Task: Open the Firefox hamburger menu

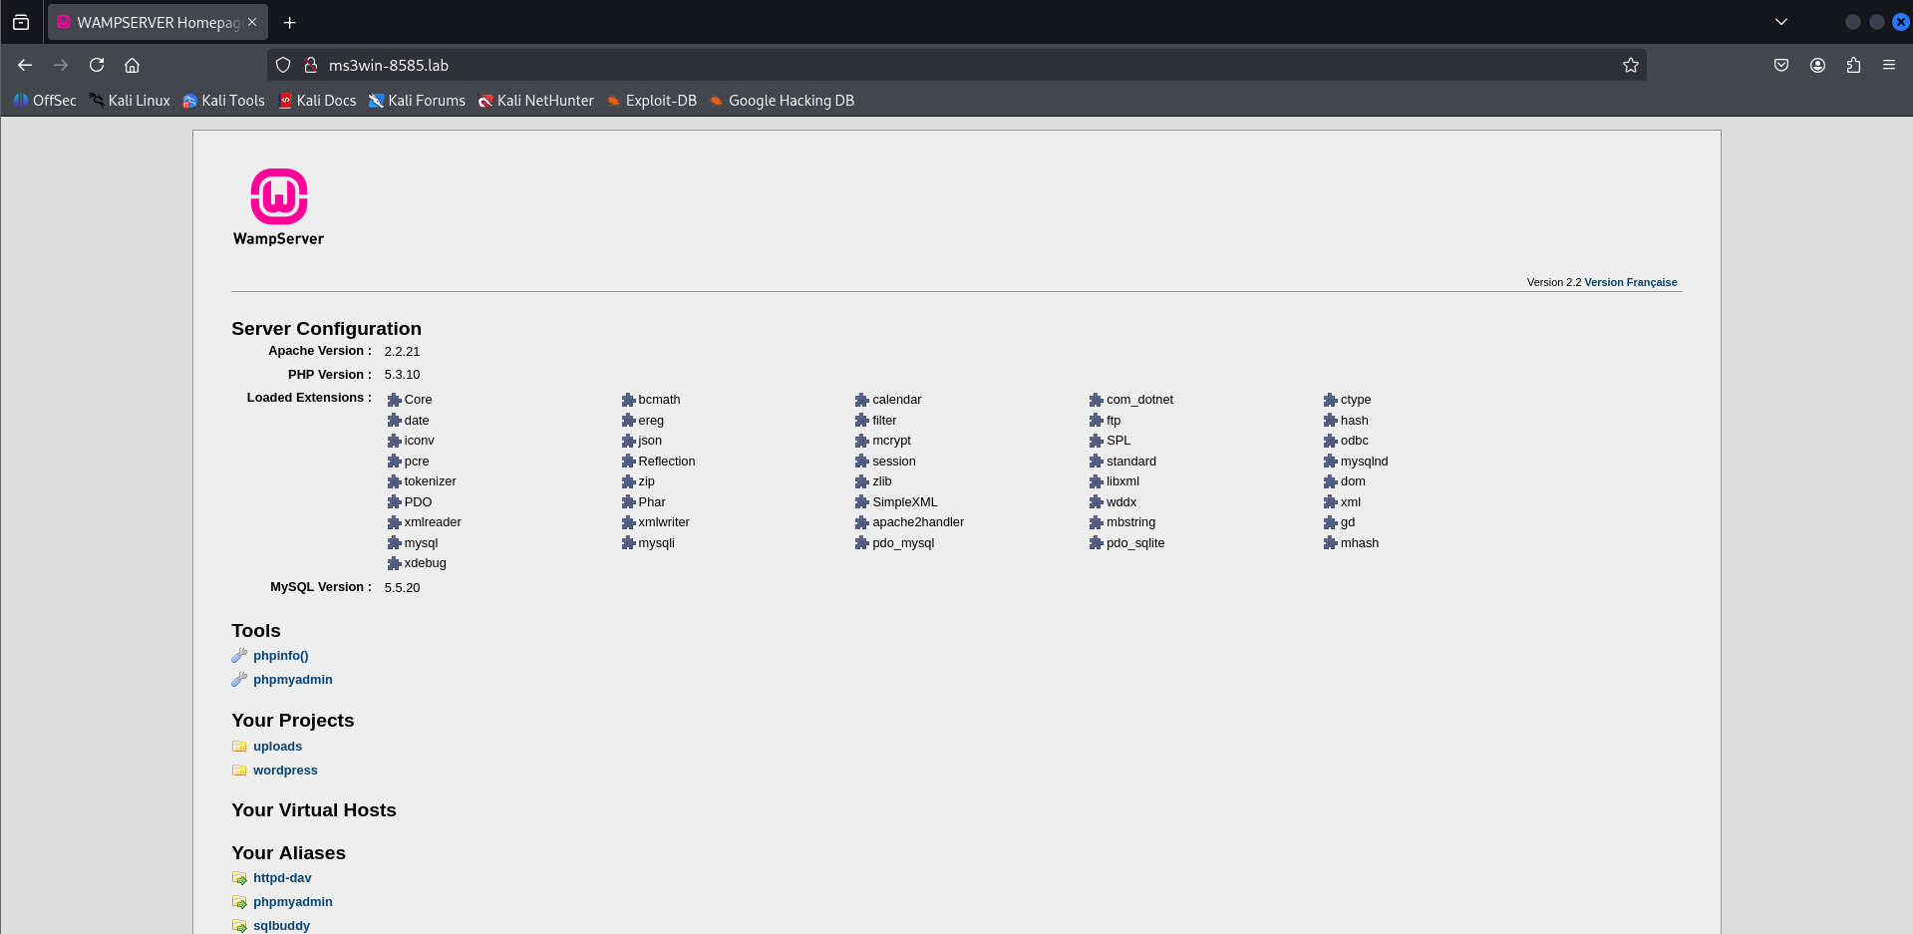Action: (1889, 65)
